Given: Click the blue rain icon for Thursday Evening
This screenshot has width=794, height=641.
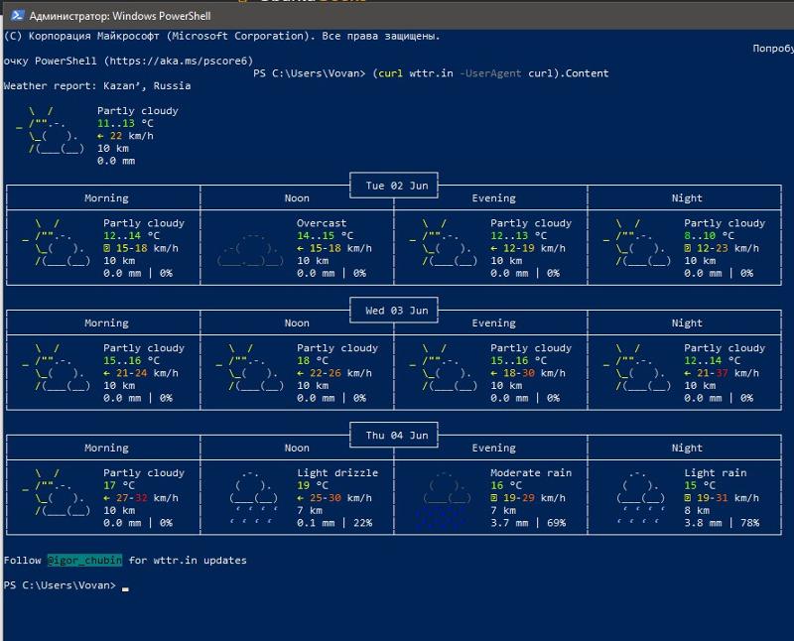Looking at the screenshot, I should [443, 501].
